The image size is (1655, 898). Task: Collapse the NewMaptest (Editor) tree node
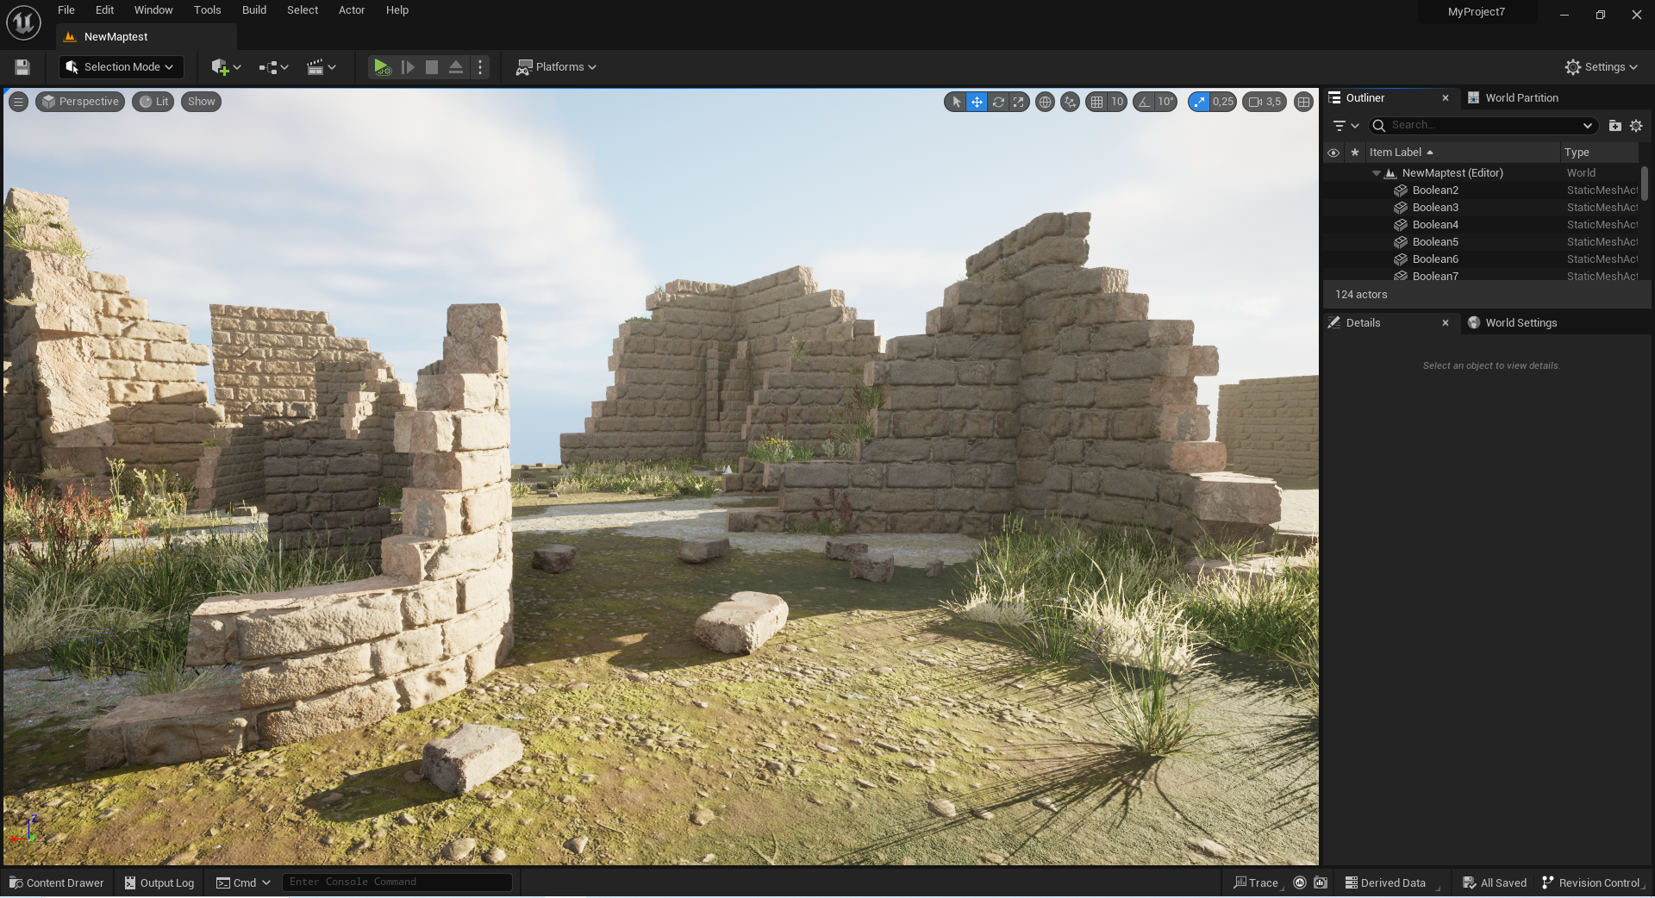(x=1377, y=173)
